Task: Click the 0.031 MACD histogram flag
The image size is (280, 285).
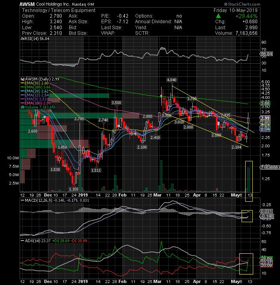Action: 266,211
